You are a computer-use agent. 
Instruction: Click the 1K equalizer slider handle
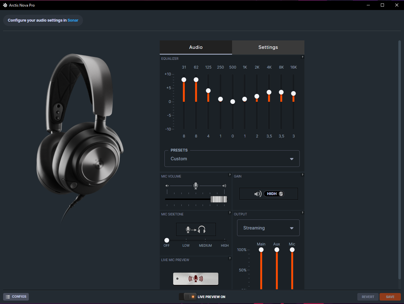coord(245,99)
